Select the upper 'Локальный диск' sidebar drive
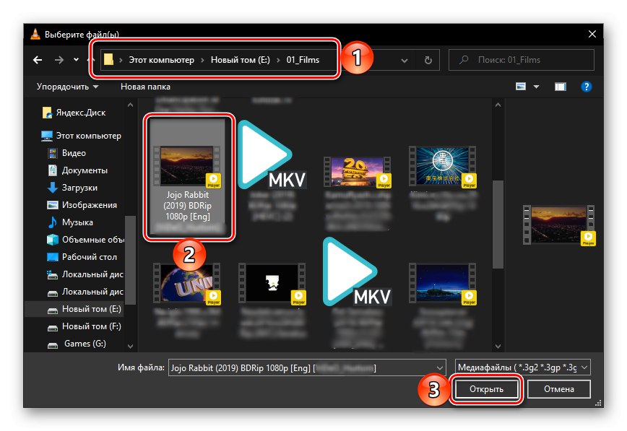Viewport: 627px width, 431px height. pyautogui.click(x=85, y=274)
